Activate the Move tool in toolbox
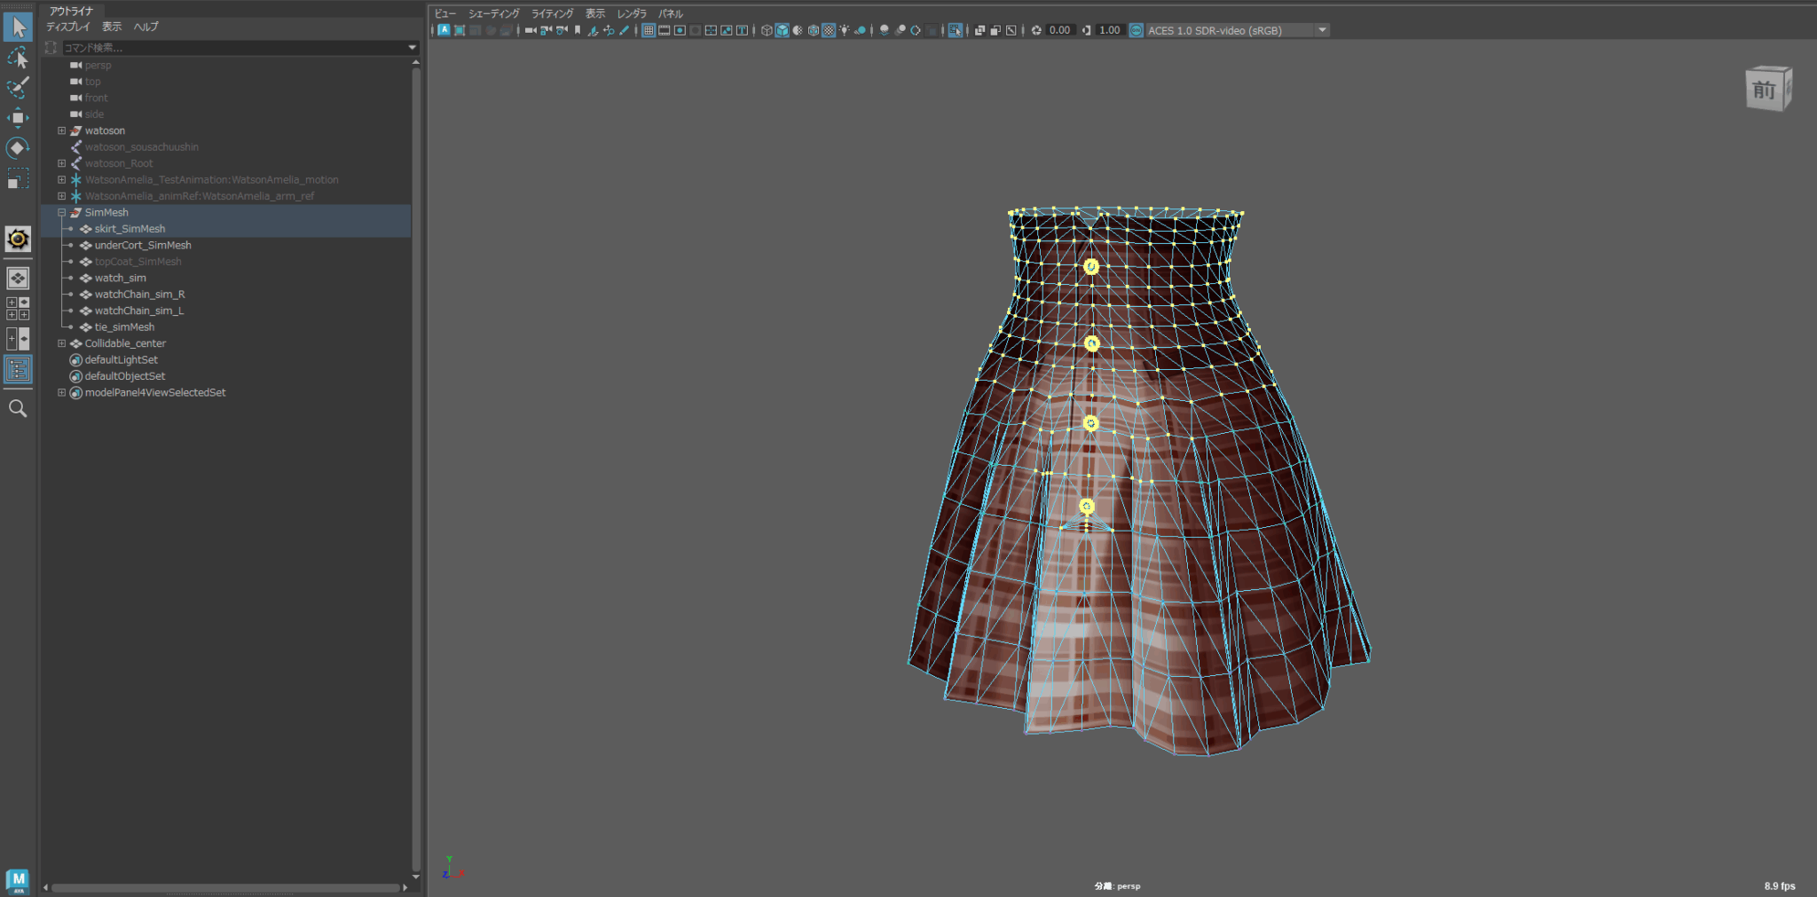Image resolution: width=1817 pixels, height=897 pixels. (x=18, y=118)
